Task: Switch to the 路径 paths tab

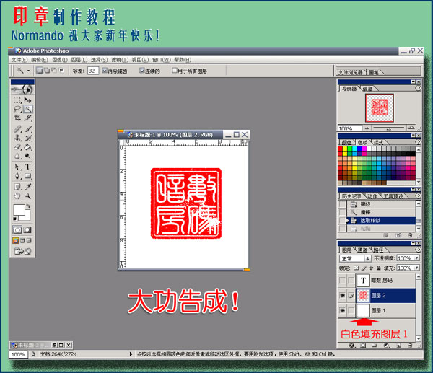Action: [378, 250]
